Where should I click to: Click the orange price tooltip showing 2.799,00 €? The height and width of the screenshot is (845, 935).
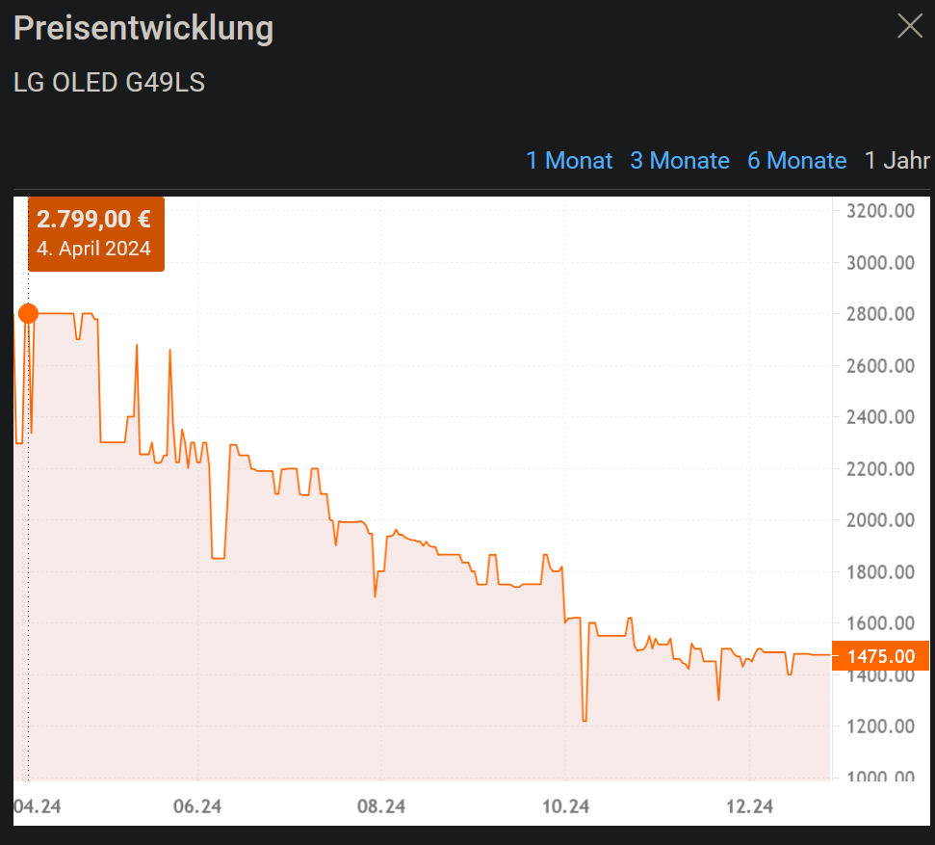click(x=92, y=219)
